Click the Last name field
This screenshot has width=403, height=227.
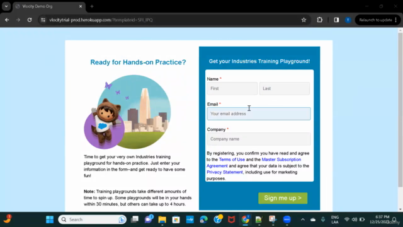click(x=285, y=88)
